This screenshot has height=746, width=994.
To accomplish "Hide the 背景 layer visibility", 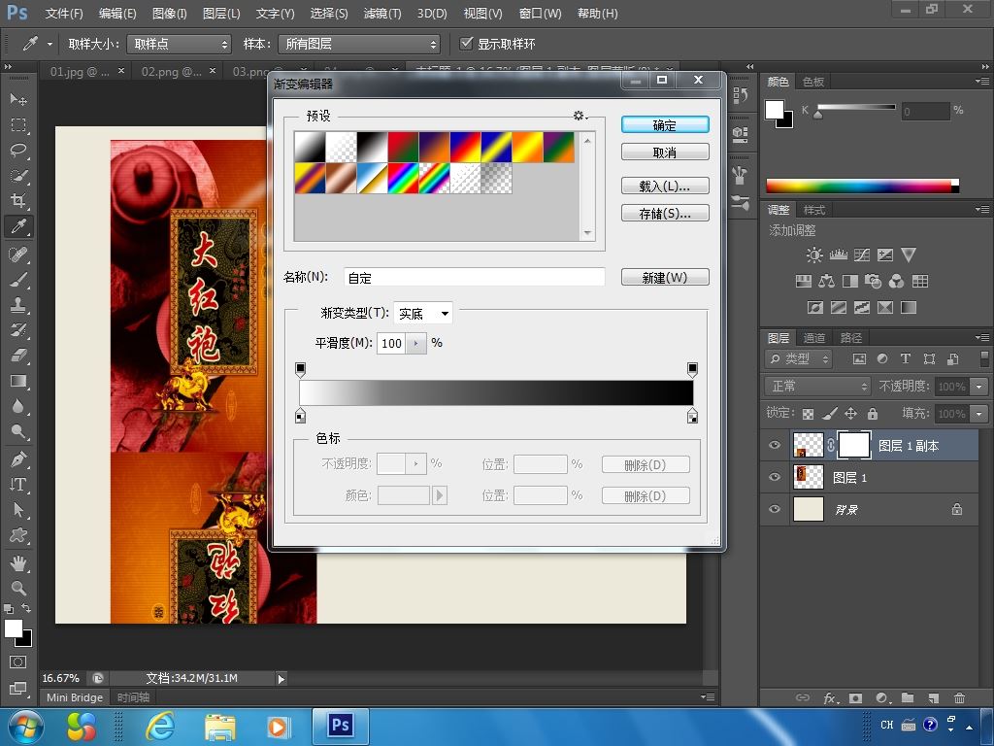I will point(775,509).
